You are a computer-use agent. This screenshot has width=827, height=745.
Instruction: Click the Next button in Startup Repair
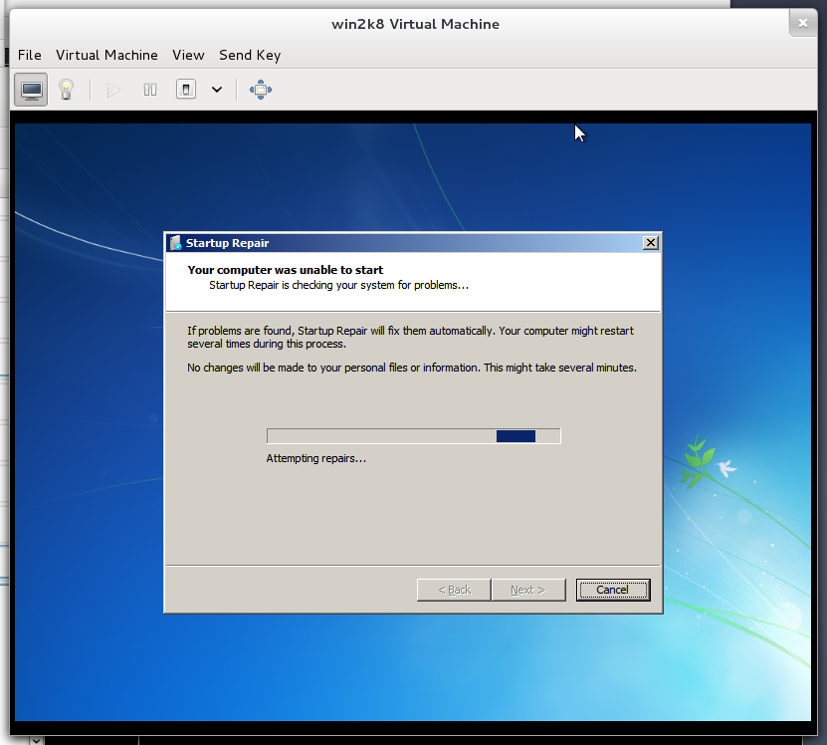coord(527,590)
